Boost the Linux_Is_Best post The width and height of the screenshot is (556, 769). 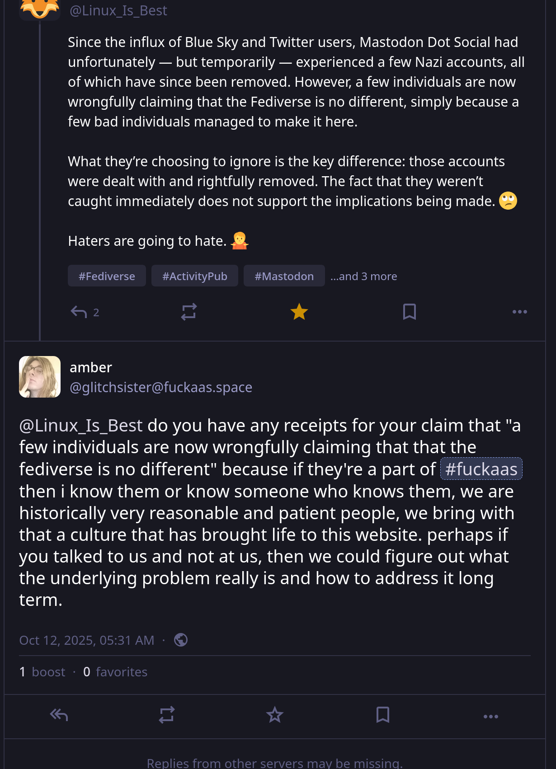pos(189,312)
